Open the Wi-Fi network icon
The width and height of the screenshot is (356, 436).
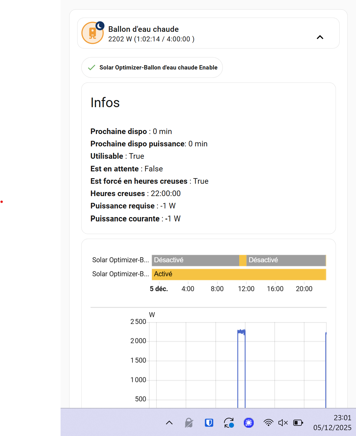pos(268,423)
